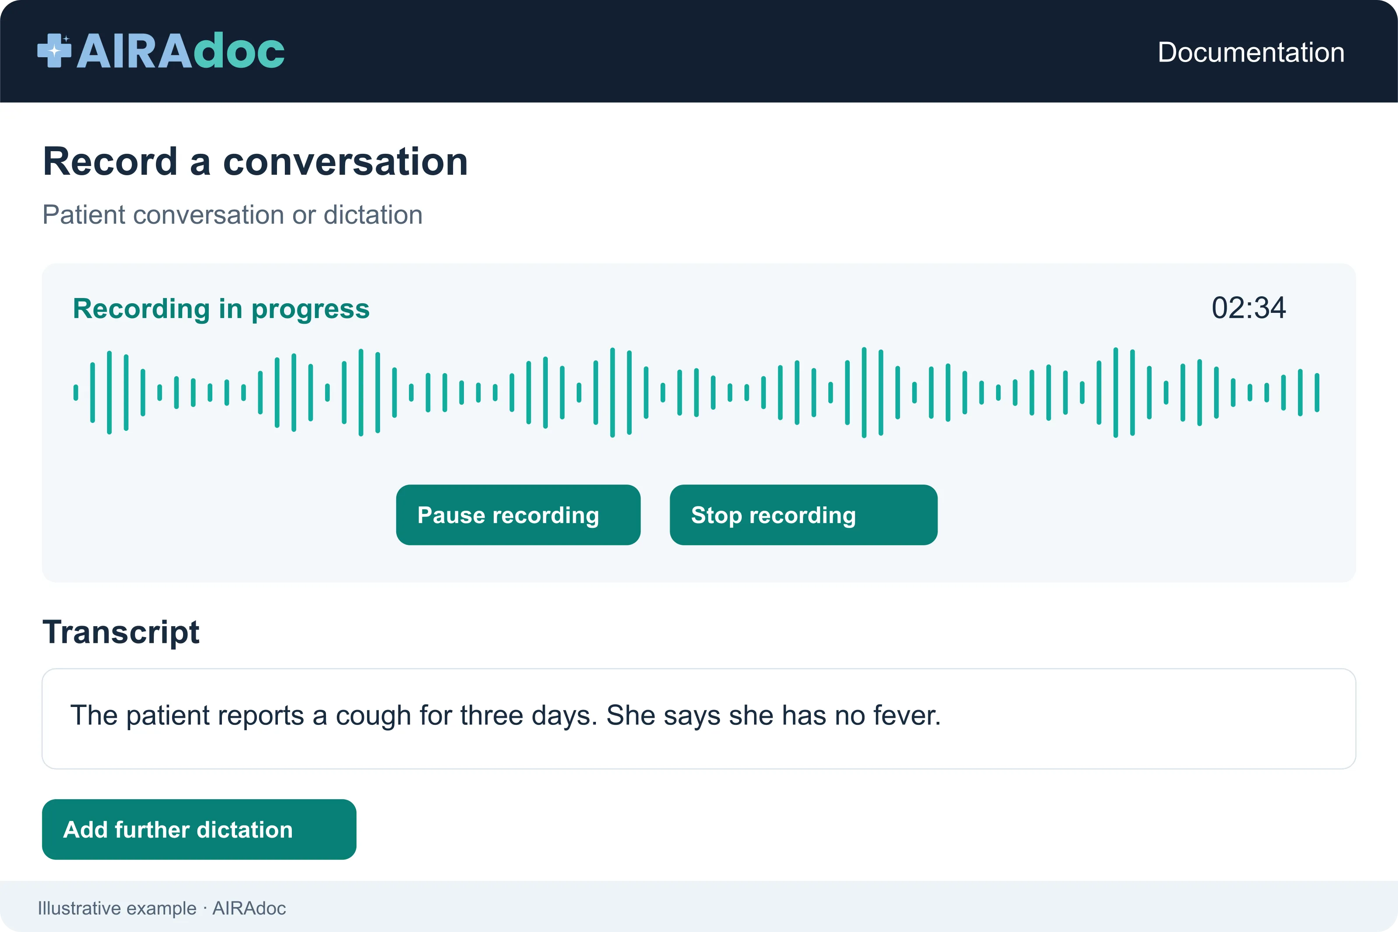
Task: Click the 'Recording in progress' status text
Action: coord(221,309)
